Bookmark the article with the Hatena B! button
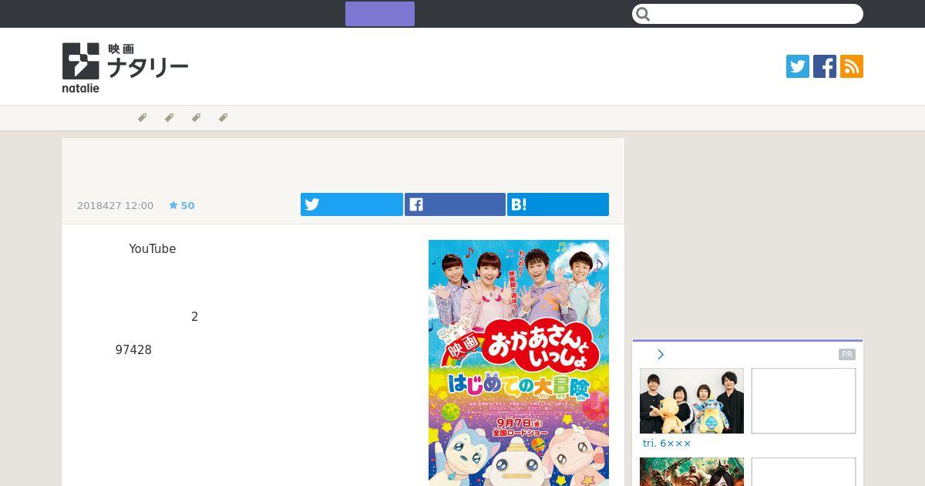Viewport: 925px width, 486px height. 558,204
